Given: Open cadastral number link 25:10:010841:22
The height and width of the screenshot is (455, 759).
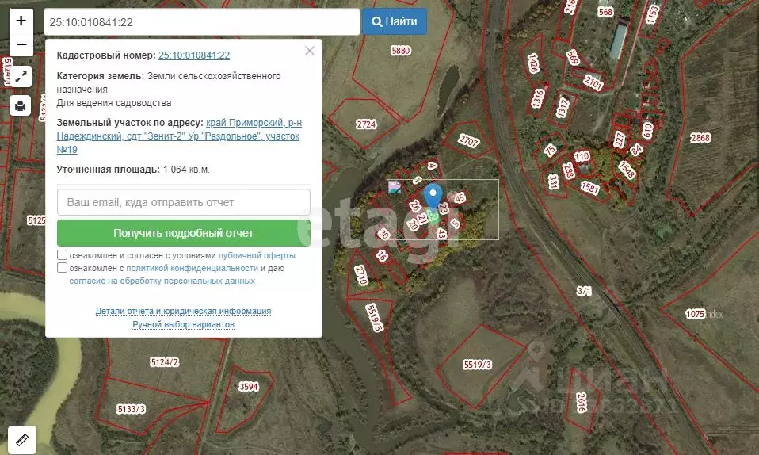Looking at the screenshot, I should [194, 55].
